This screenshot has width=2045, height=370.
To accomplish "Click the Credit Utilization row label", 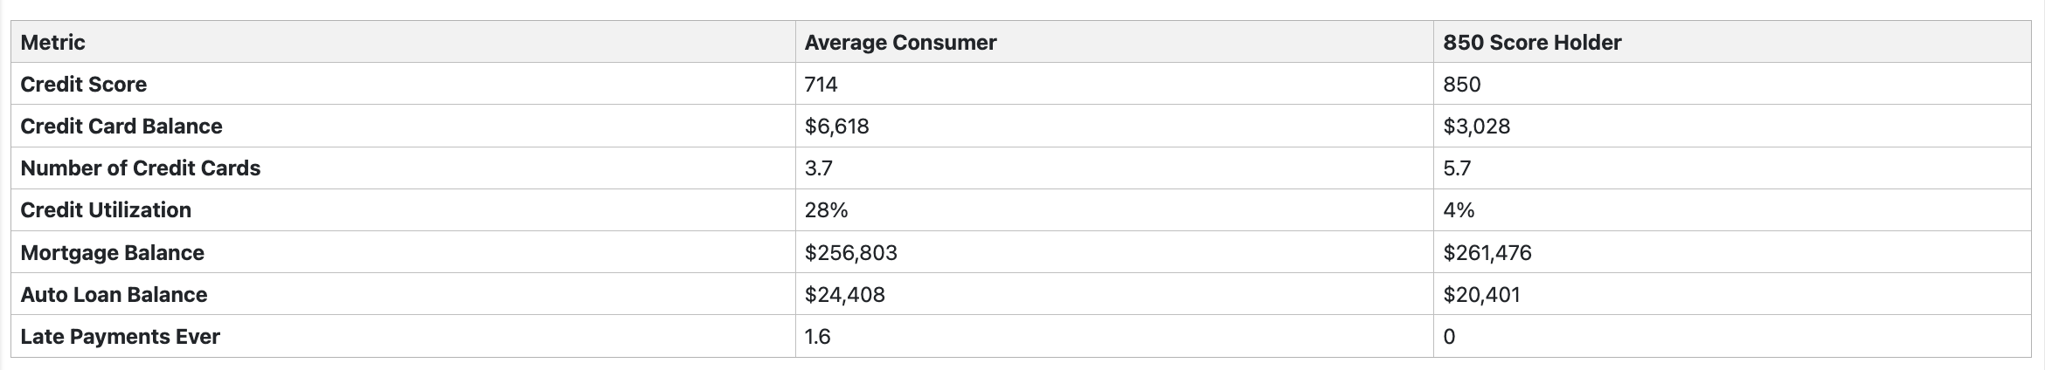I will (x=106, y=209).
